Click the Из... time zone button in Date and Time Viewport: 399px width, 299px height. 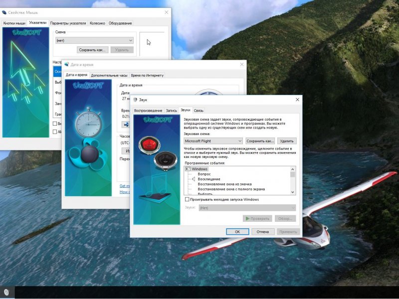tap(126, 151)
